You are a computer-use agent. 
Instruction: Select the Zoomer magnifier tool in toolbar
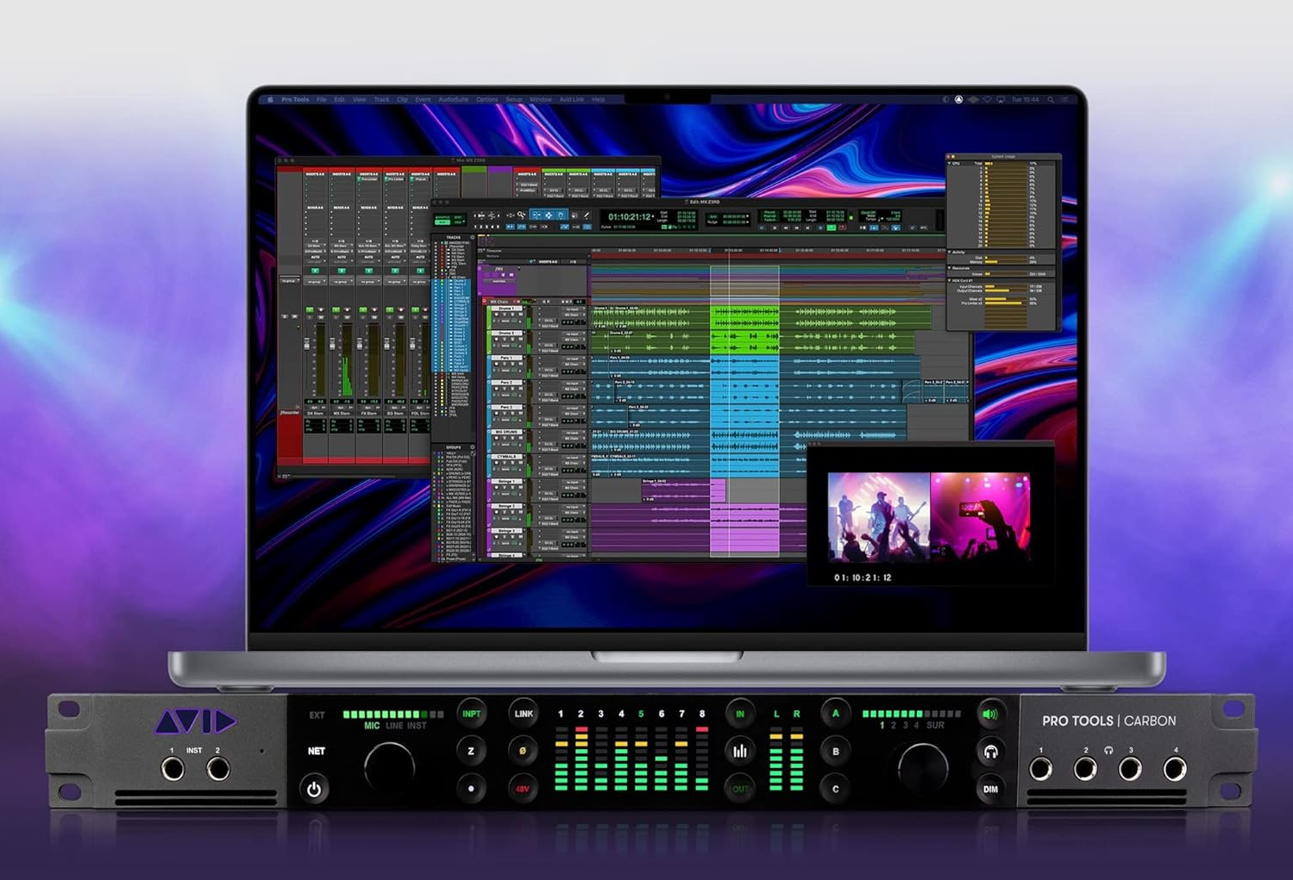(x=521, y=215)
